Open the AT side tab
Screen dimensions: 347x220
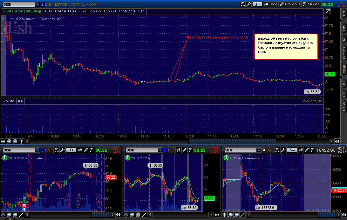click(x=344, y=40)
